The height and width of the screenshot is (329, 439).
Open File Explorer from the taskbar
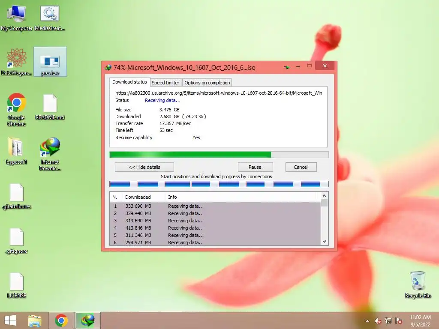(x=35, y=320)
